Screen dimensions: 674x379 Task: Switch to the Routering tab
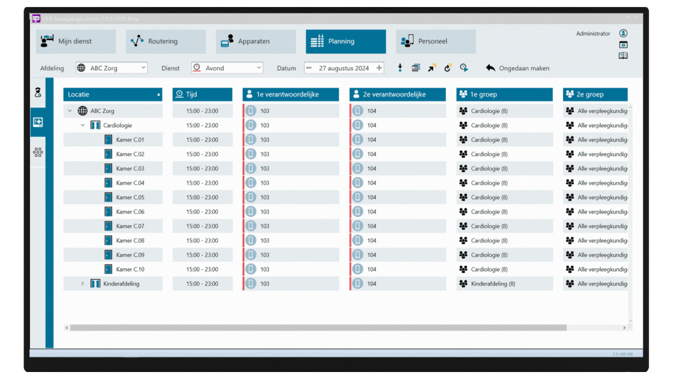point(166,41)
